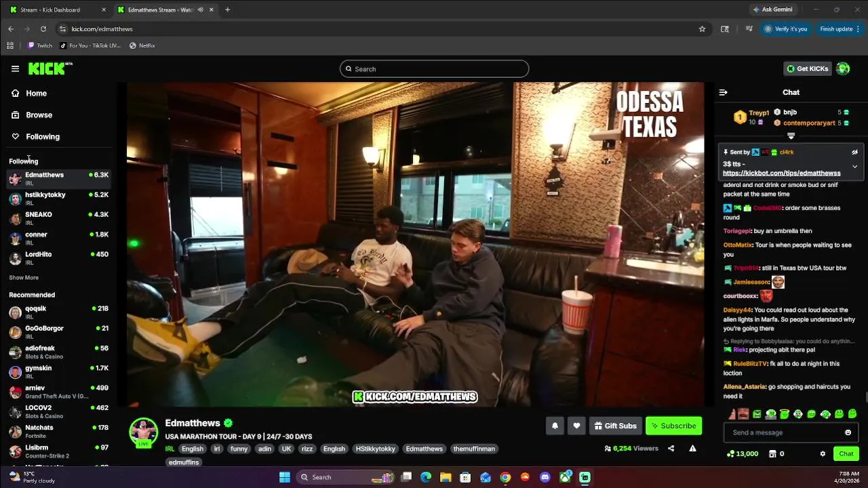868x488 pixels.
Task: Open the emote picker smiley
Action: [x=848, y=432]
